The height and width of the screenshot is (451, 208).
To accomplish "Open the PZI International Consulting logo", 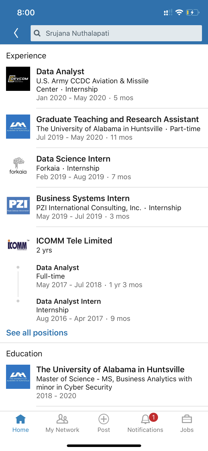I will click(18, 205).
